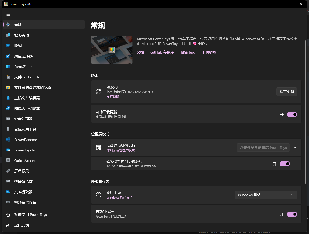Open 图像大小调整器 settings
309x234 pixels.
(44, 108)
